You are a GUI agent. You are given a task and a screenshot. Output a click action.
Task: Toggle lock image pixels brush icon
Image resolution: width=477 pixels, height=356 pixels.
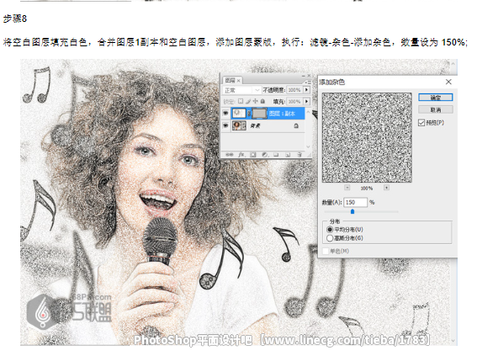[x=248, y=101]
